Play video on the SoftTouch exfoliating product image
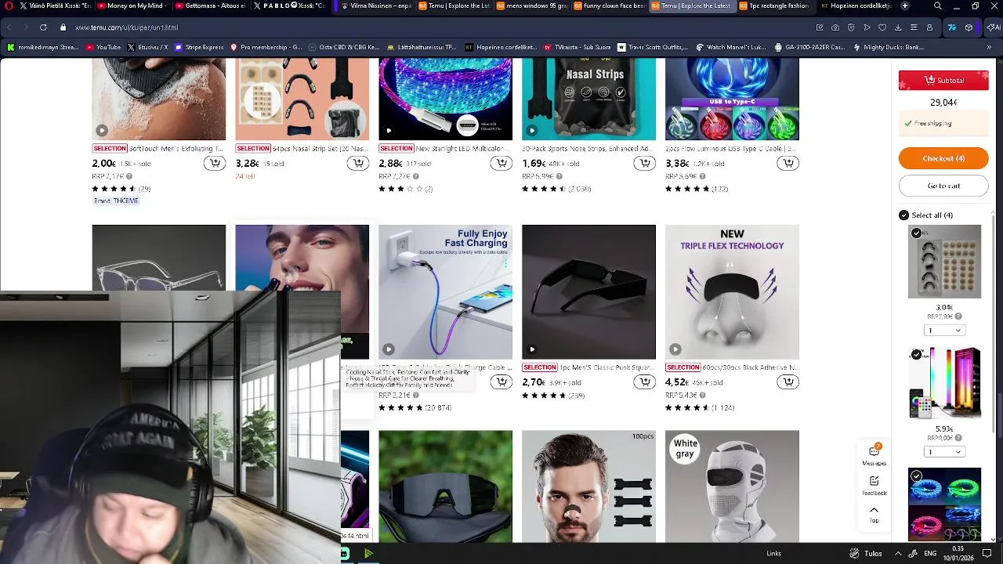Viewport: 1003px width, 564px height. pos(102,130)
